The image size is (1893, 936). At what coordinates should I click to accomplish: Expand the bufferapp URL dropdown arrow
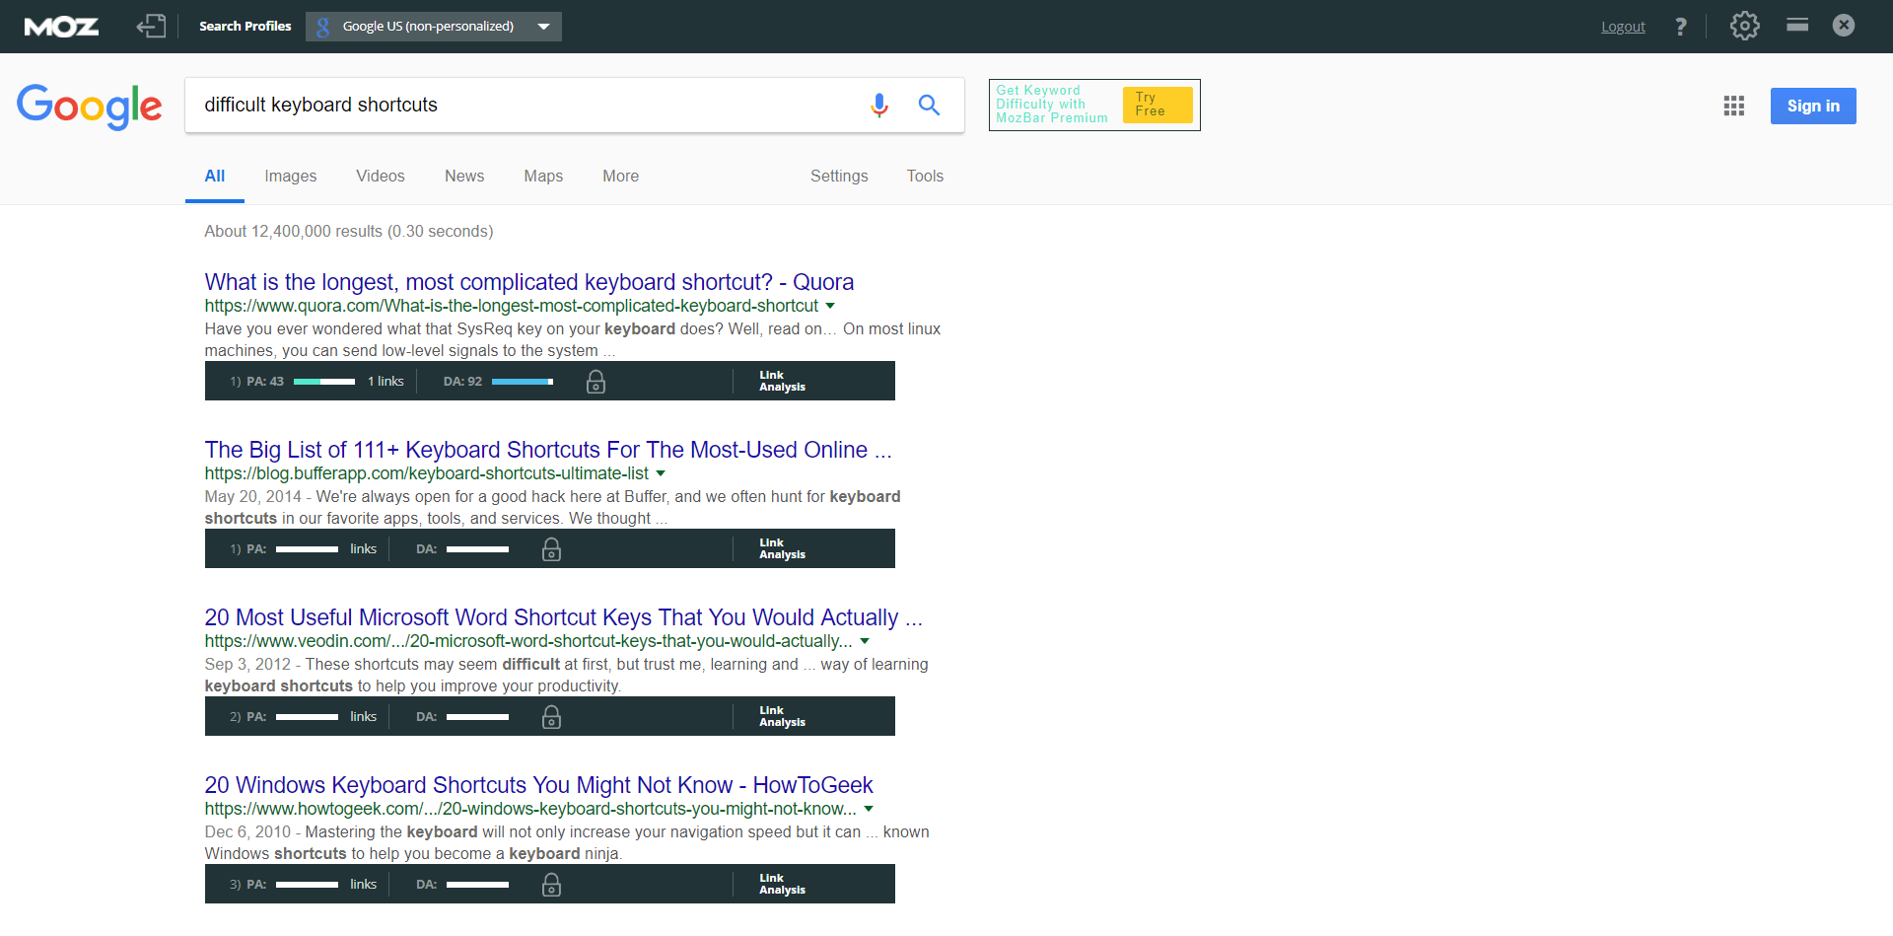[661, 473]
